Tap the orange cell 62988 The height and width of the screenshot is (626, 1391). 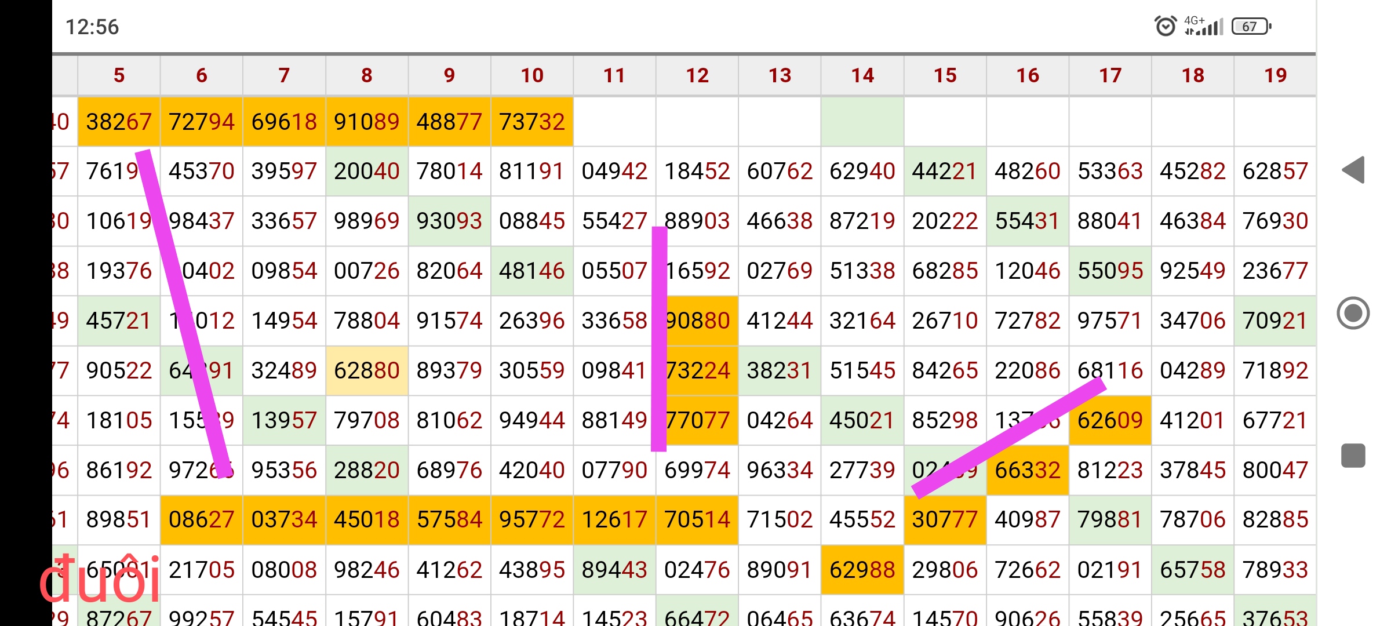pos(862,570)
